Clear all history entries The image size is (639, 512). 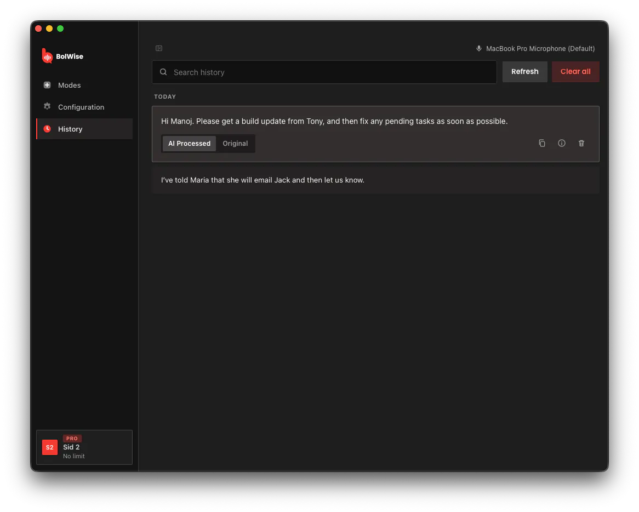point(575,72)
